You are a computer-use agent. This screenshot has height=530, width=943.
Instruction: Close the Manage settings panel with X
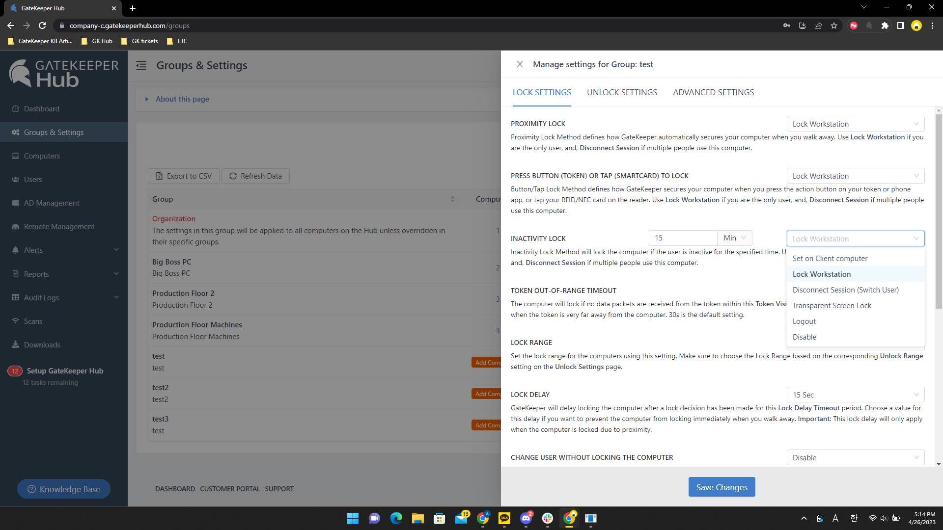point(520,64)
